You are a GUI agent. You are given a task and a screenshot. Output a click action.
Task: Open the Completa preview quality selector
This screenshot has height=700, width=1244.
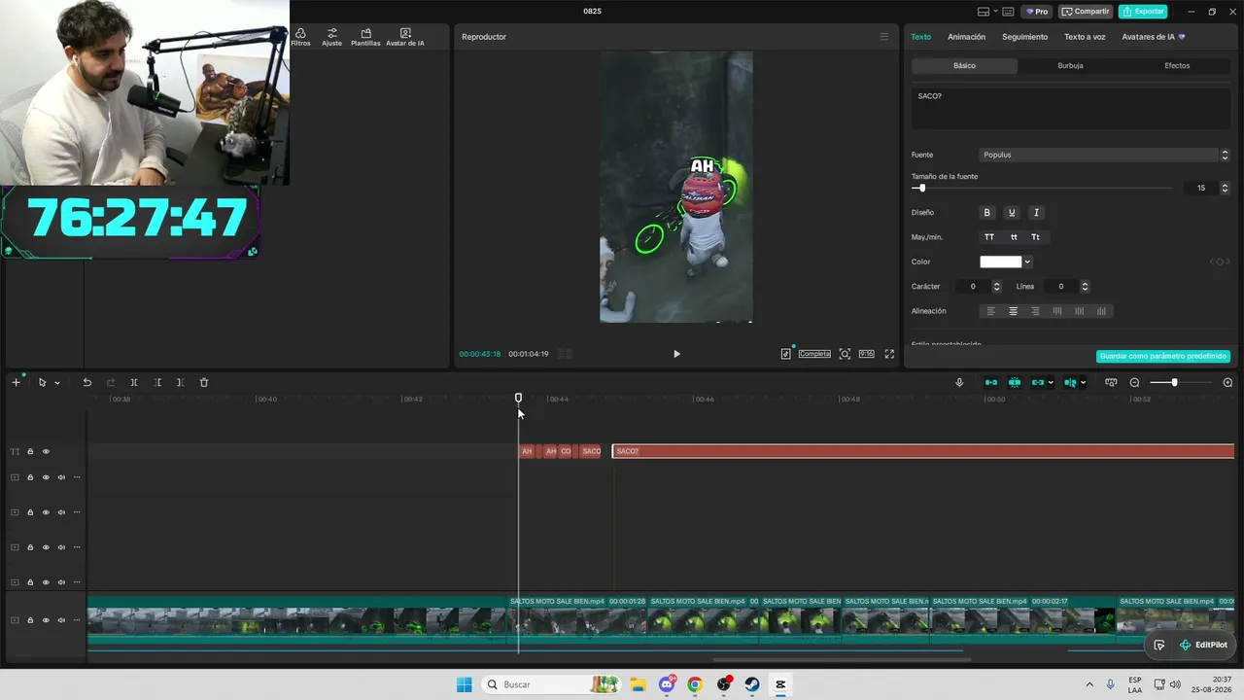point(814,354)
